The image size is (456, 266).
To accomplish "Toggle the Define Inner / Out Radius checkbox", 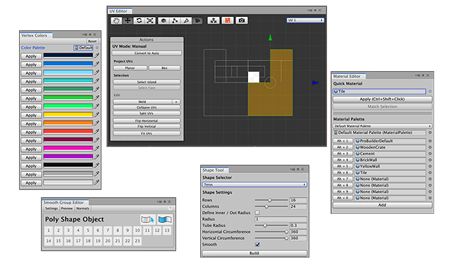I will 257,213.
